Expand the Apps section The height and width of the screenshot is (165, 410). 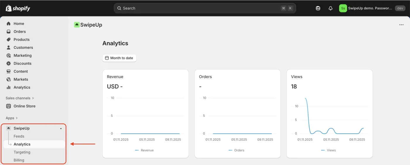[12, 118]
